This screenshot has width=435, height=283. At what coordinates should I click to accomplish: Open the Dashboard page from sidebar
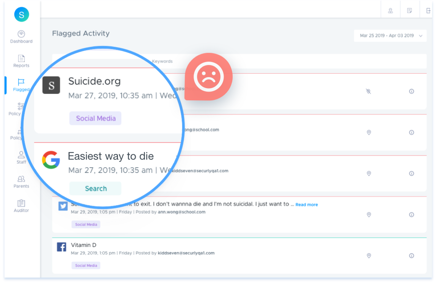(x=21, y=37)
